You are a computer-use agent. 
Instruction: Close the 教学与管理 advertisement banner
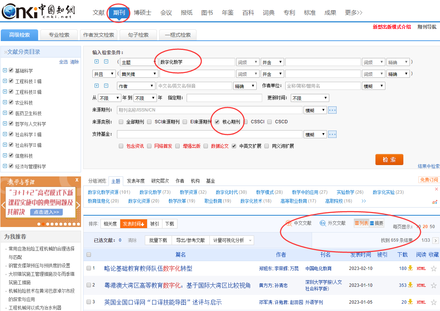[x=77, y=180]
